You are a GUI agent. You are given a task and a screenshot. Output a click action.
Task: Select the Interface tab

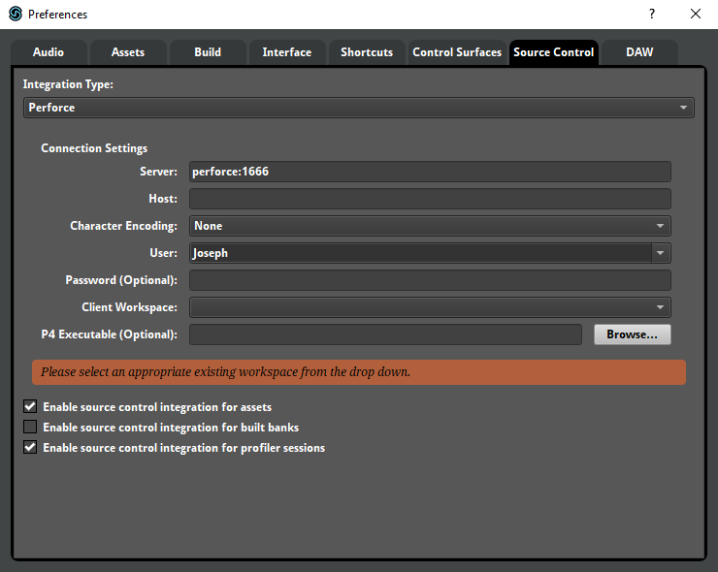tap(287, 52)
